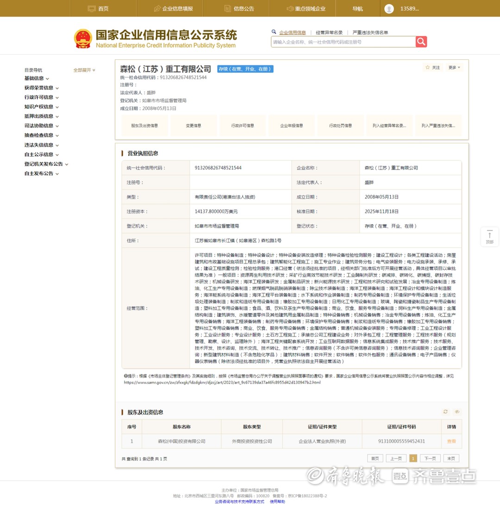This screenshot has height=510, width=500.
Task: Open 企业信息填报 in top navigation
Action: coord(173,9)
